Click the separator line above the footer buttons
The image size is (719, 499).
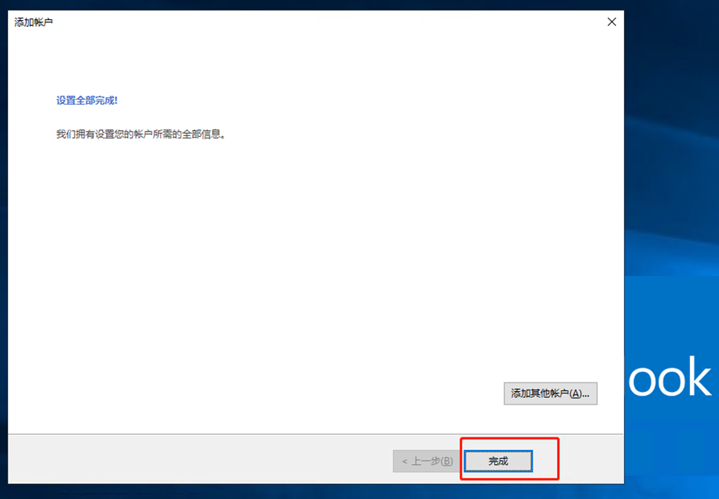point(316,434)
